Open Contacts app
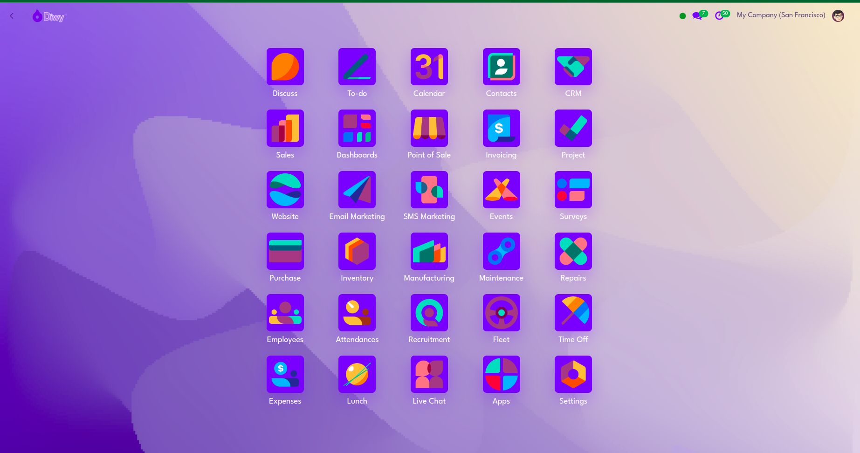Screen dimensions: 860x453 (502, 67)
